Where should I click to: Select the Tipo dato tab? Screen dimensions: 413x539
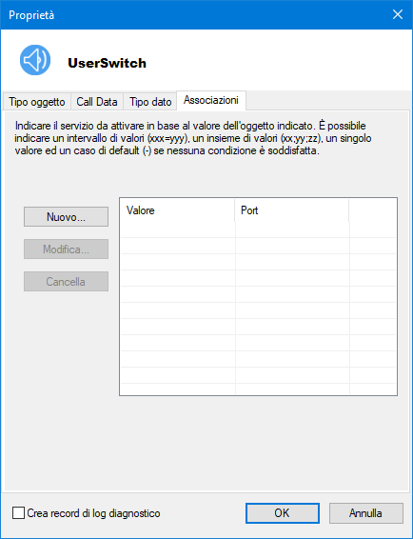click(150, 102)
